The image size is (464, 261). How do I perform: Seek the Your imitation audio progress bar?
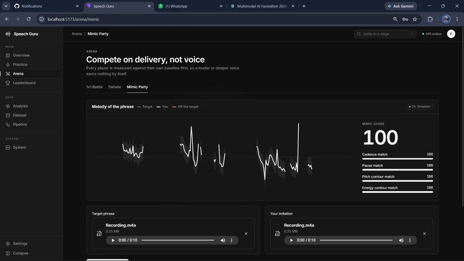click(x=356, y=240)
